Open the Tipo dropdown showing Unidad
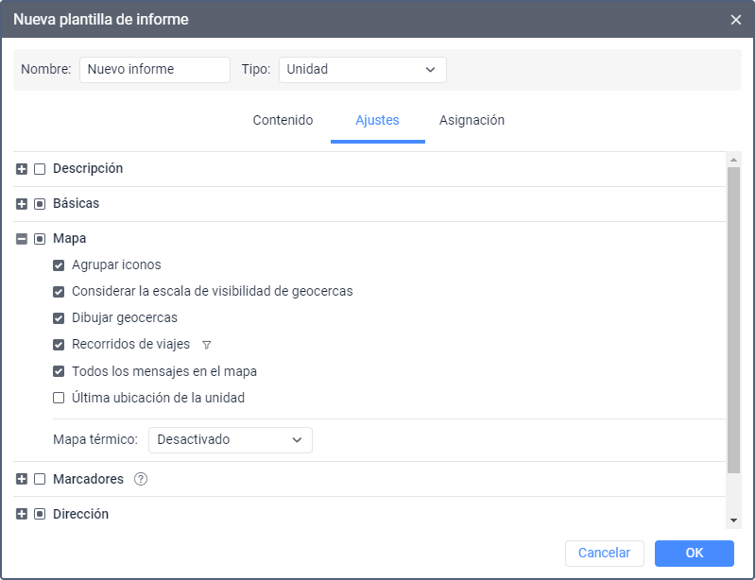Image resolution: width=755 pixels, height=580 pixels. (362, 70)
